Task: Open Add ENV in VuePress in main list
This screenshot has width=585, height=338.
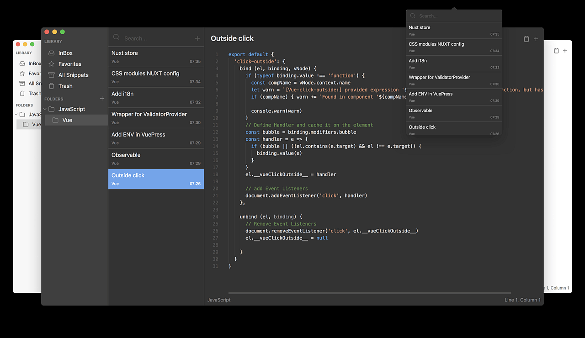Action: click(156, 138)
